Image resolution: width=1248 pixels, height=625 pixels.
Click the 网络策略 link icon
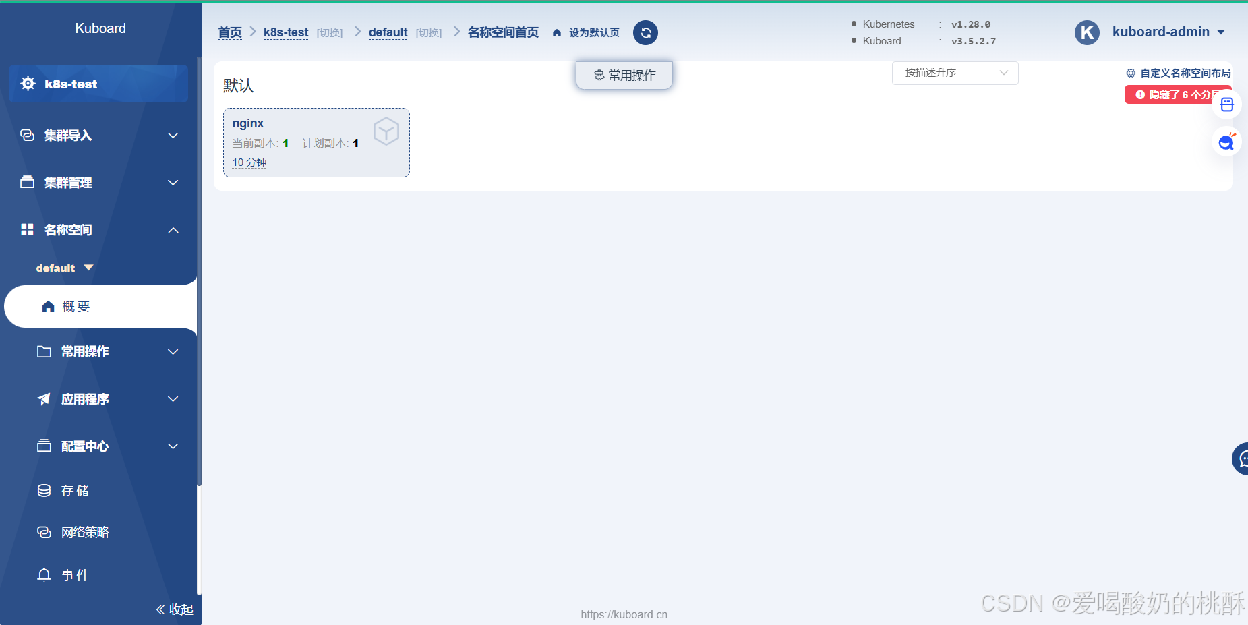point(44,532)
